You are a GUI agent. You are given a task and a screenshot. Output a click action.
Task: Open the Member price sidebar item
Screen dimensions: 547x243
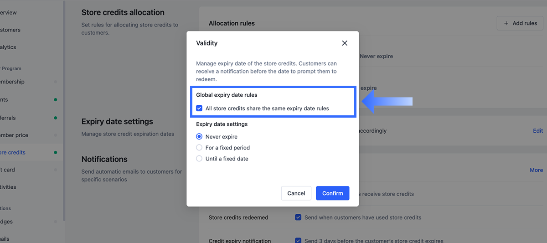(x=14, y=135)
